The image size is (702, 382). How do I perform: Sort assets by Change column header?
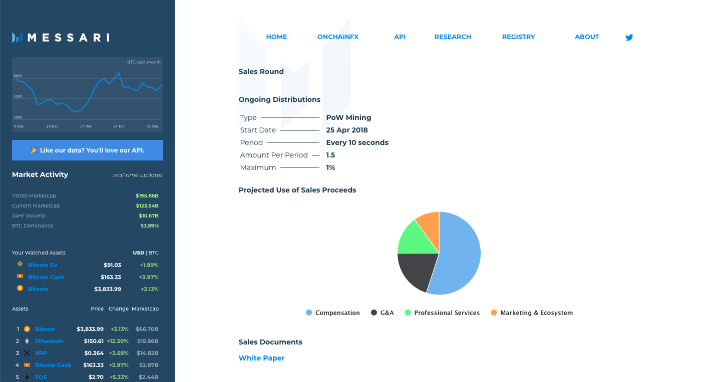119,309
